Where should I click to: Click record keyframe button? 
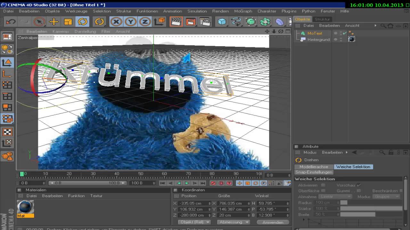(213, 183)
